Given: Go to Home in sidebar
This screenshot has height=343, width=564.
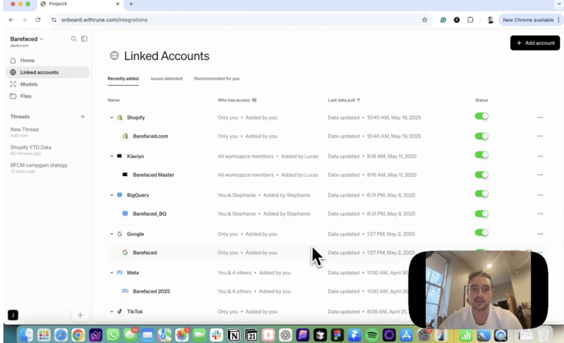Looking at the screenshot, I should pyautogui.click(x=48, y=61).
